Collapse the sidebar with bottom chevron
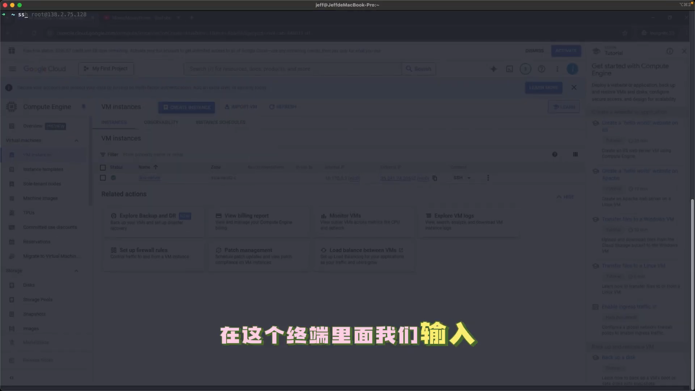 coord(12,378)
